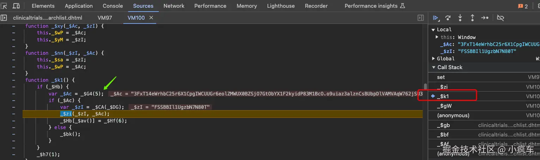This screenshot has height=160, width=540.
Task: Deactivate all breakpoints
Action: point(500,18)
